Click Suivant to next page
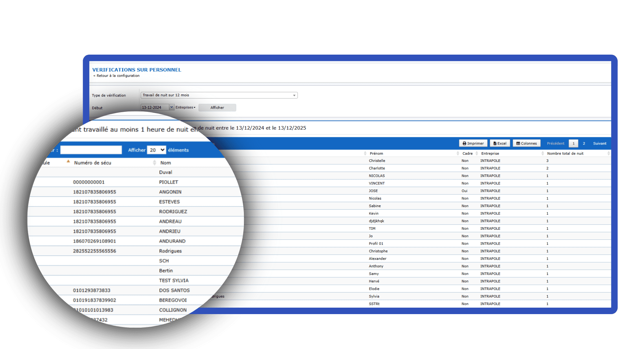Screen dimensions: 621x349 click(x=599, y=143)
